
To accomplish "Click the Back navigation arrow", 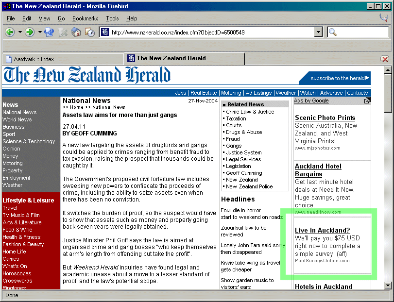I will pos(10,33).
